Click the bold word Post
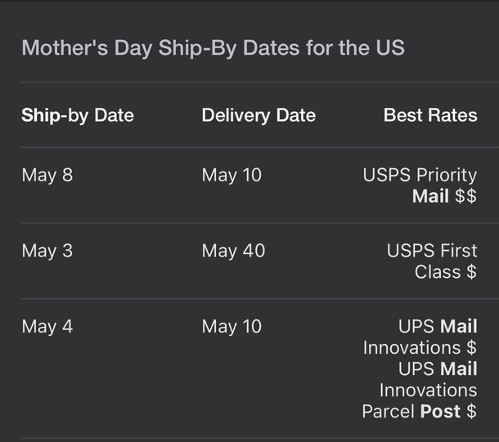The width and height of the screenshot is (499, 442). tap(440, 412)
